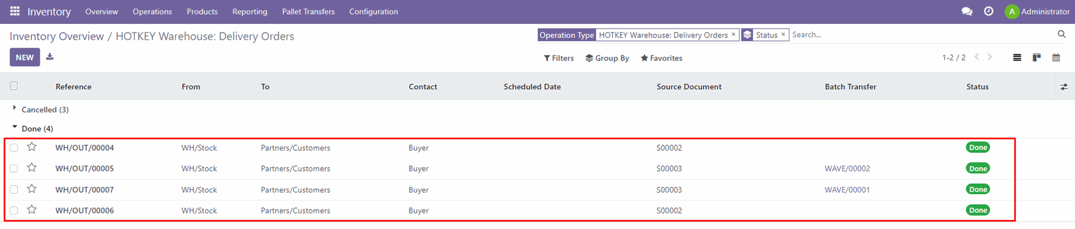Open optional columns settings icon
Image resolution: width=1075 pixels, height=229 pixels.
tap(1064, 87)
